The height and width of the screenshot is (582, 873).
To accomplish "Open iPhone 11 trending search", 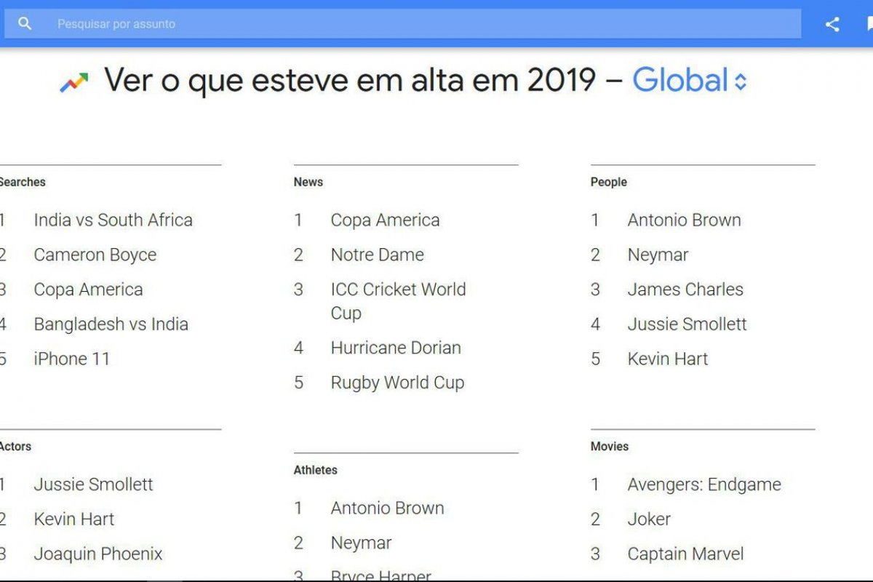I will 71,359.
